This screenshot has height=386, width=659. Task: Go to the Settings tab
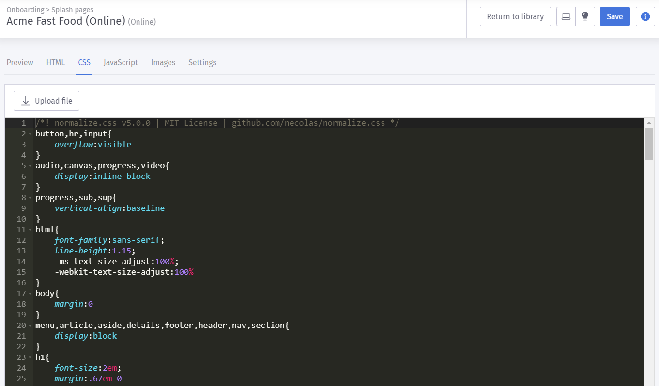202,62
